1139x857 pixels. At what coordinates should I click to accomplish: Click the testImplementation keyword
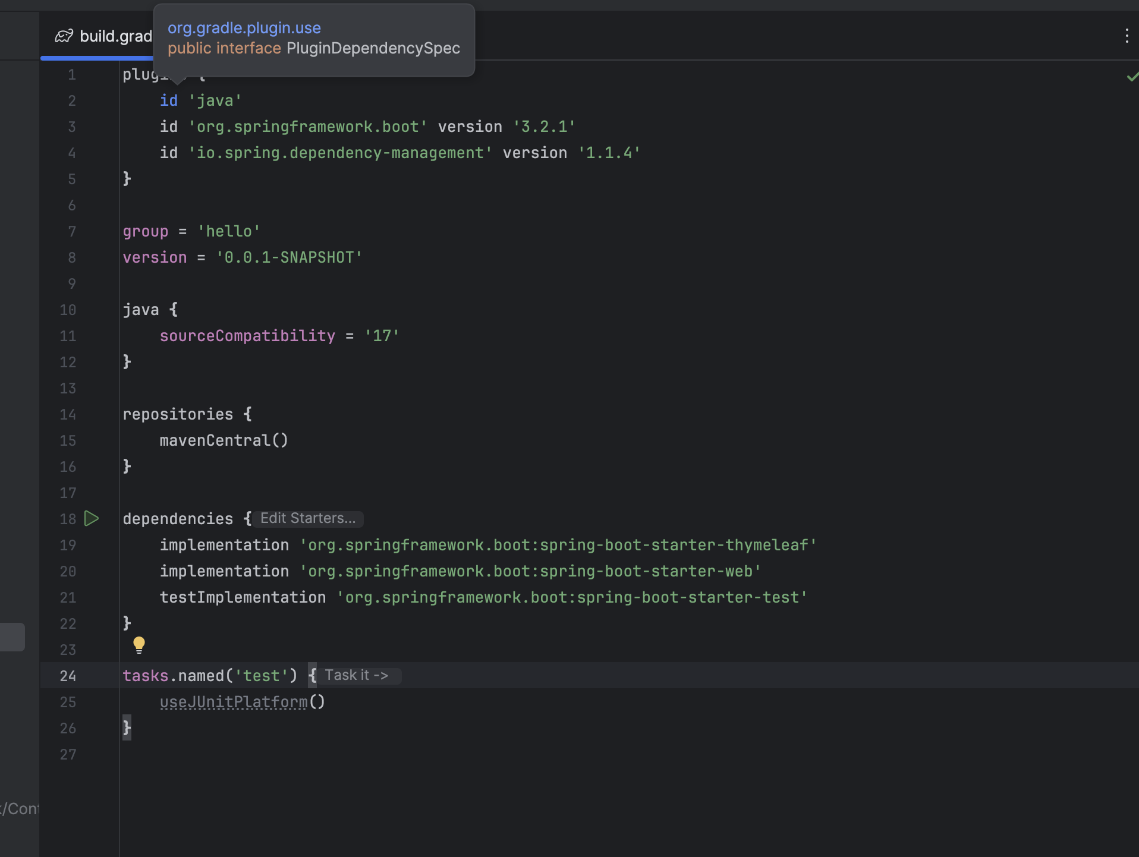[x=243, y=597]
